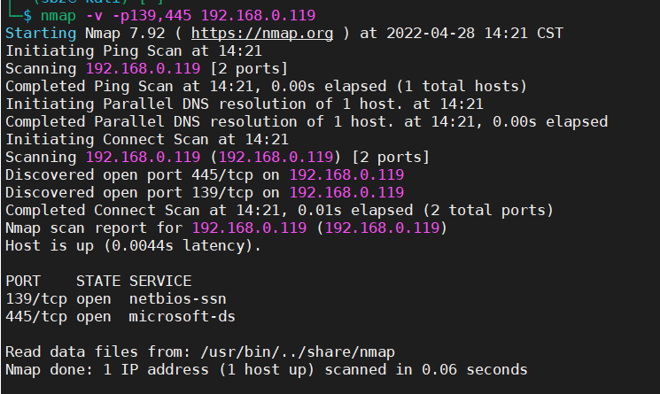Click the 445/tcp port entry
This screenshot has height=394, width=660.
pyautogui.click(x=36, y=317)
